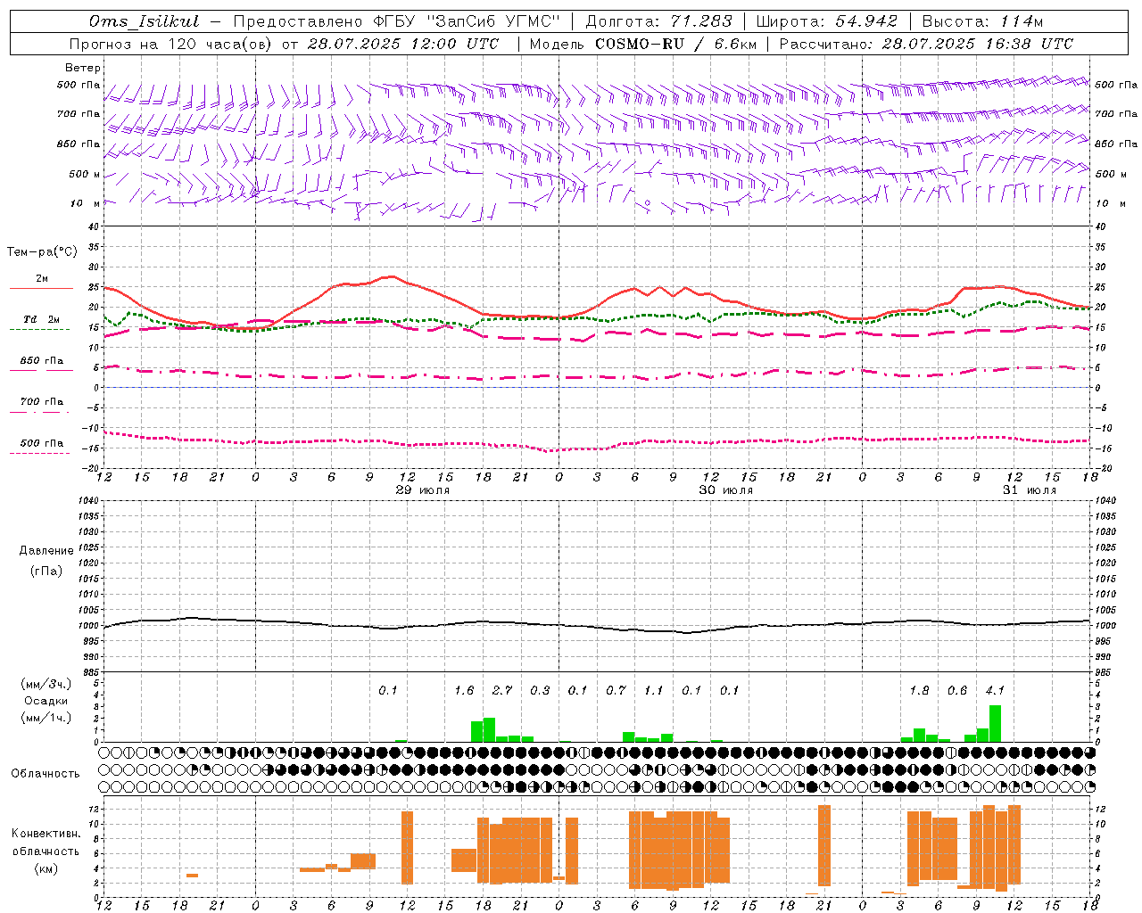The image size is (1142, 913).
Task: Click the '850 гПа' temperature legend entry
Action: 41,361
